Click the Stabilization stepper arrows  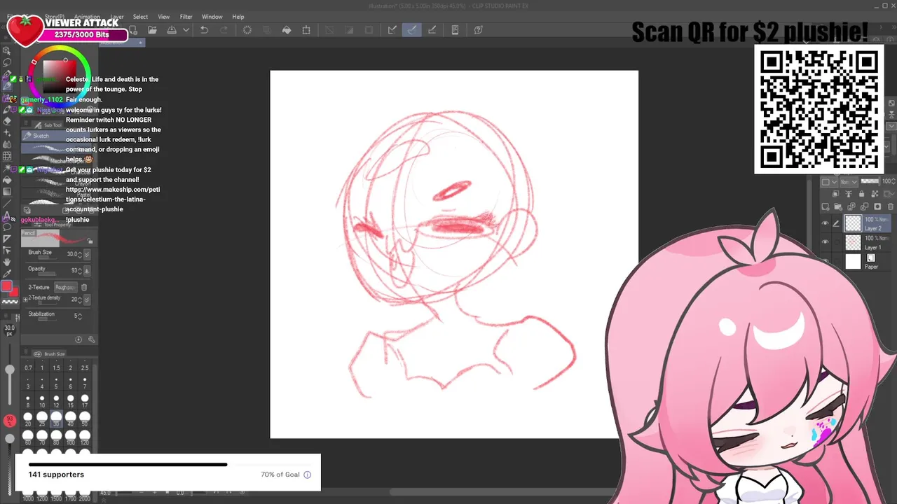(79, 316)
